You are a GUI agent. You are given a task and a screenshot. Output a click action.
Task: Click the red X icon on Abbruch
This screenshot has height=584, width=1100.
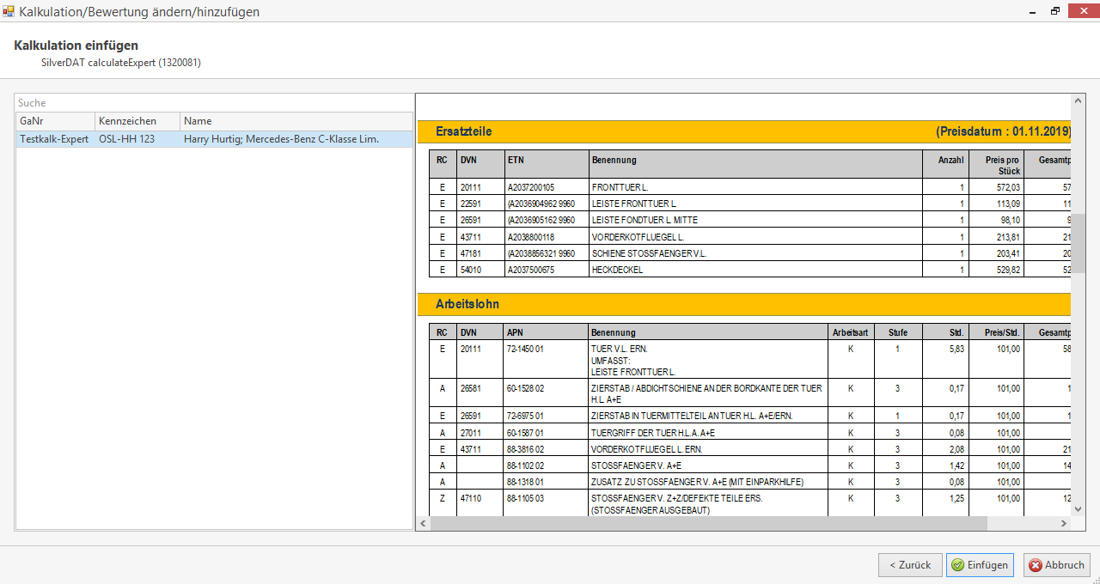pos(1035,565)
